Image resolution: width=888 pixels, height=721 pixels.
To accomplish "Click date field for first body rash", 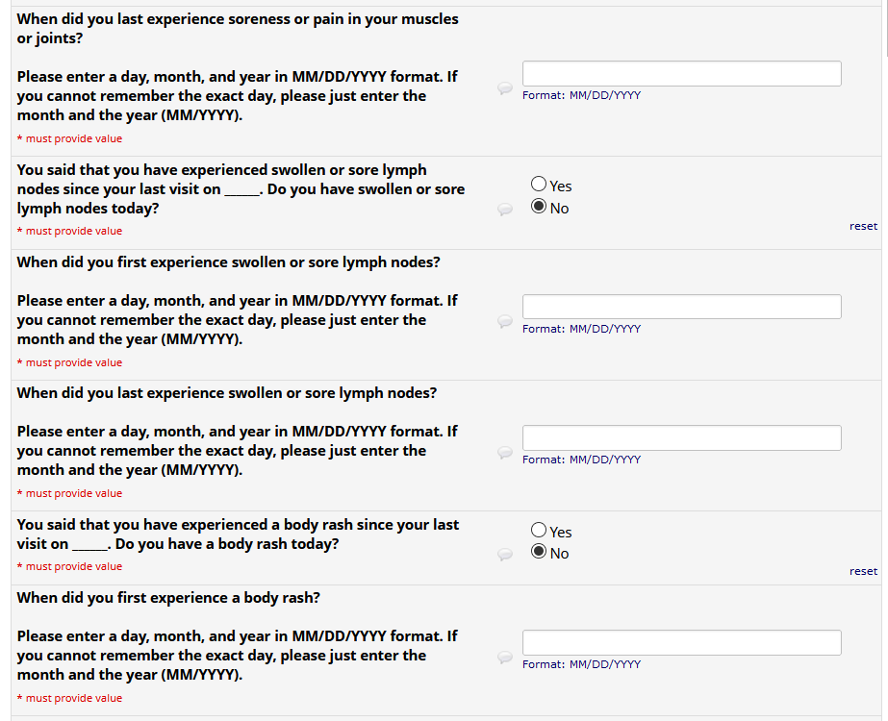I will click(681, 642).
